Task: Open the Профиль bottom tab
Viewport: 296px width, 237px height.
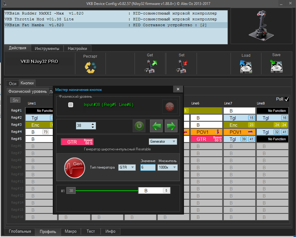Action: pyautogui.click(x=48, y=231)
